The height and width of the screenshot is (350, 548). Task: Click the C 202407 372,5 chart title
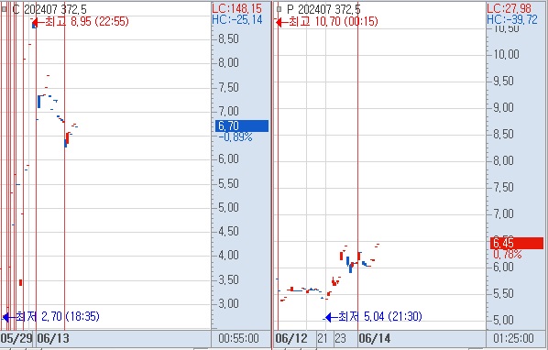pos(49,9)
